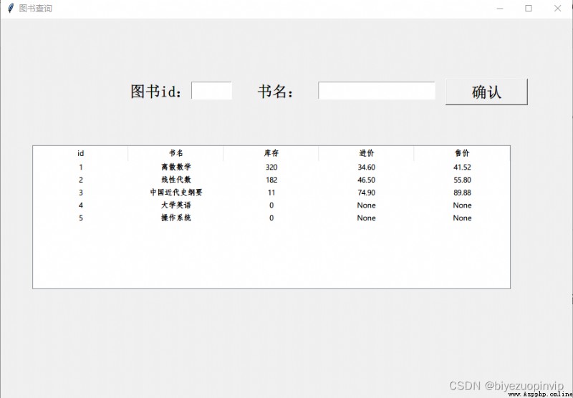Viewport: 573px width, 398px height.
Task: Click 操作系统 row's 进价 None cell
Action: pos(366,218)
